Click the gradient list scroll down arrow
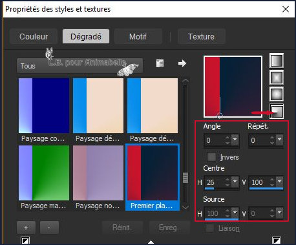 pos(185,207)
